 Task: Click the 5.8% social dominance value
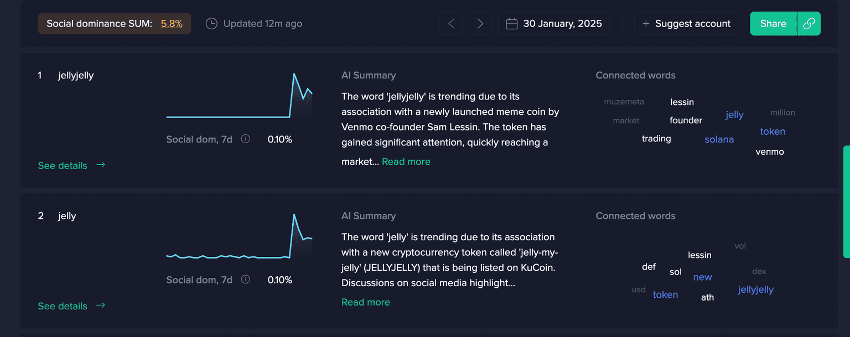(172, 24)
